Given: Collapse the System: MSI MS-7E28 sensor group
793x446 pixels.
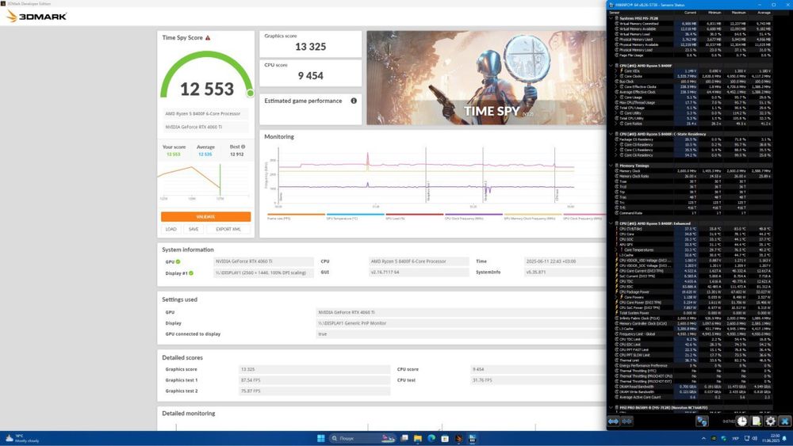Looking at the screenshot, I should click(611, 18).
